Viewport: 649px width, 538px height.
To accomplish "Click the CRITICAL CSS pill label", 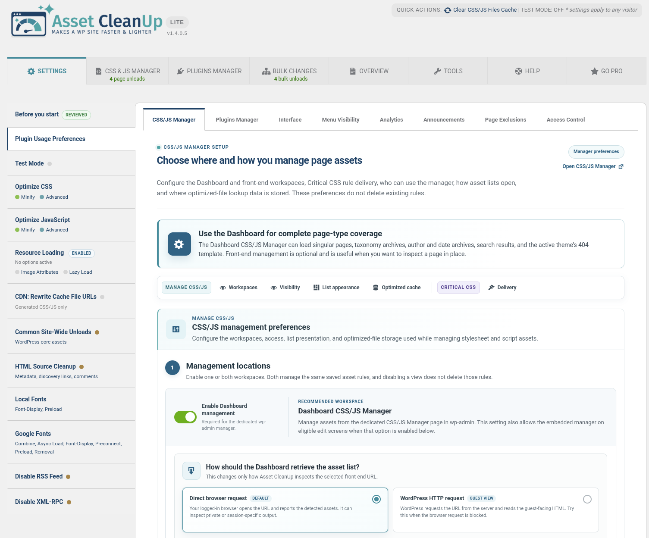I will point(458,288).
